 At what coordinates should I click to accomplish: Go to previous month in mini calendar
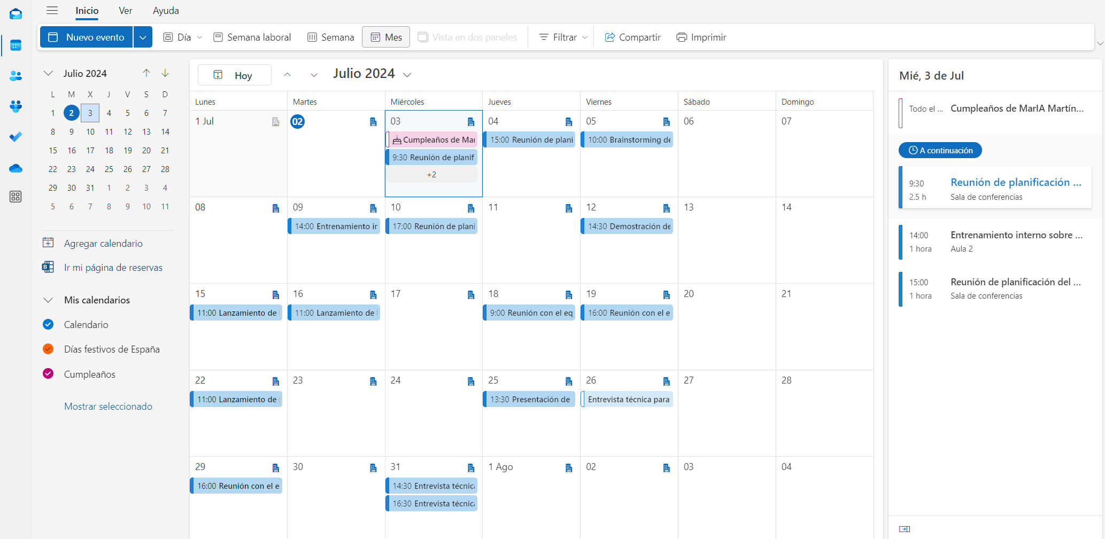coord(146,73)
